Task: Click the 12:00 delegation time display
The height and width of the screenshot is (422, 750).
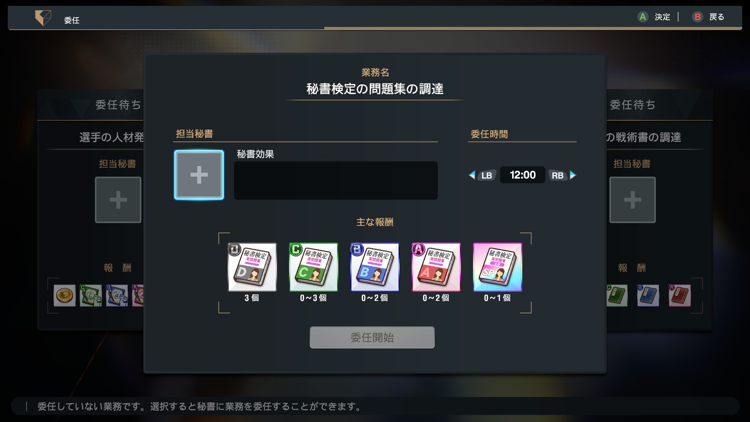Action: coord(523,175)
